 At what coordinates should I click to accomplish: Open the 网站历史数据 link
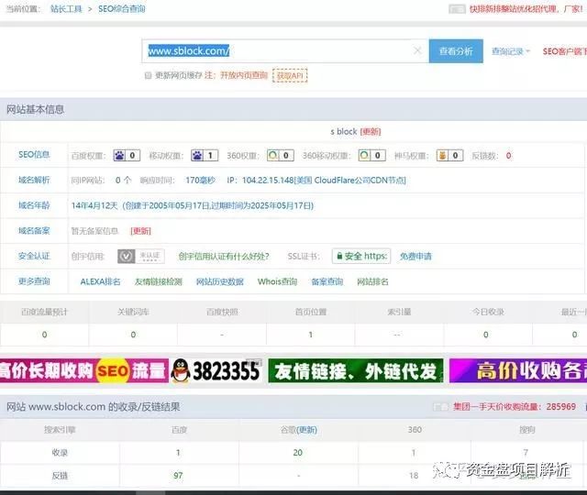pos(220,281)
